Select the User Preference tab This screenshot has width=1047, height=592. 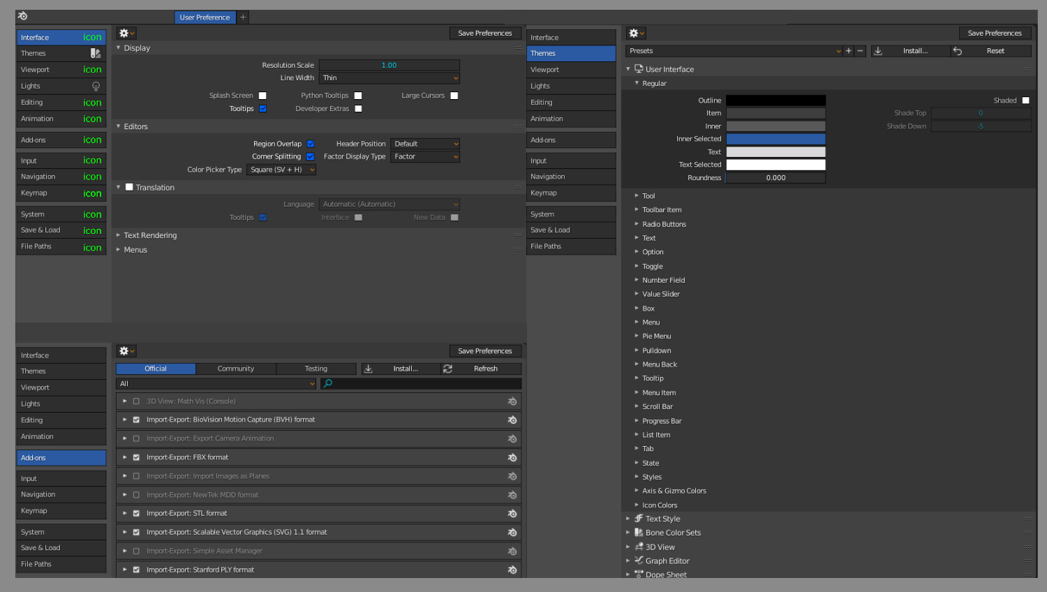click(205, 17)
